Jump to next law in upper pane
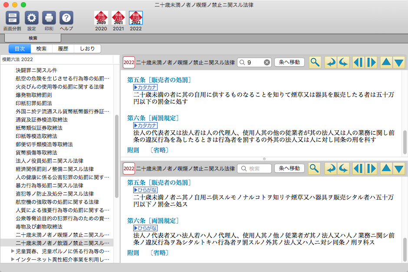 pyautogui.click(x=371, y=62)
